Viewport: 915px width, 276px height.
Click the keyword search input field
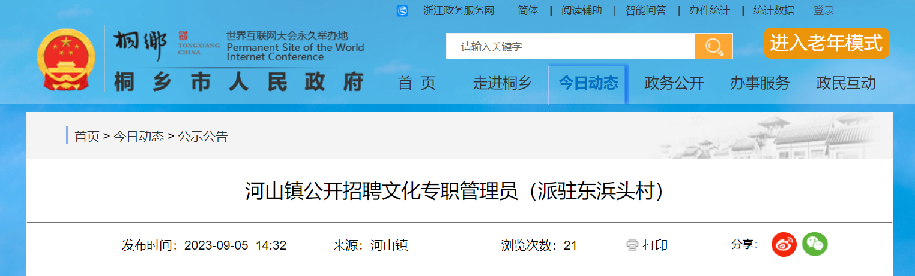pyautogui.click(x=570, y=46)
